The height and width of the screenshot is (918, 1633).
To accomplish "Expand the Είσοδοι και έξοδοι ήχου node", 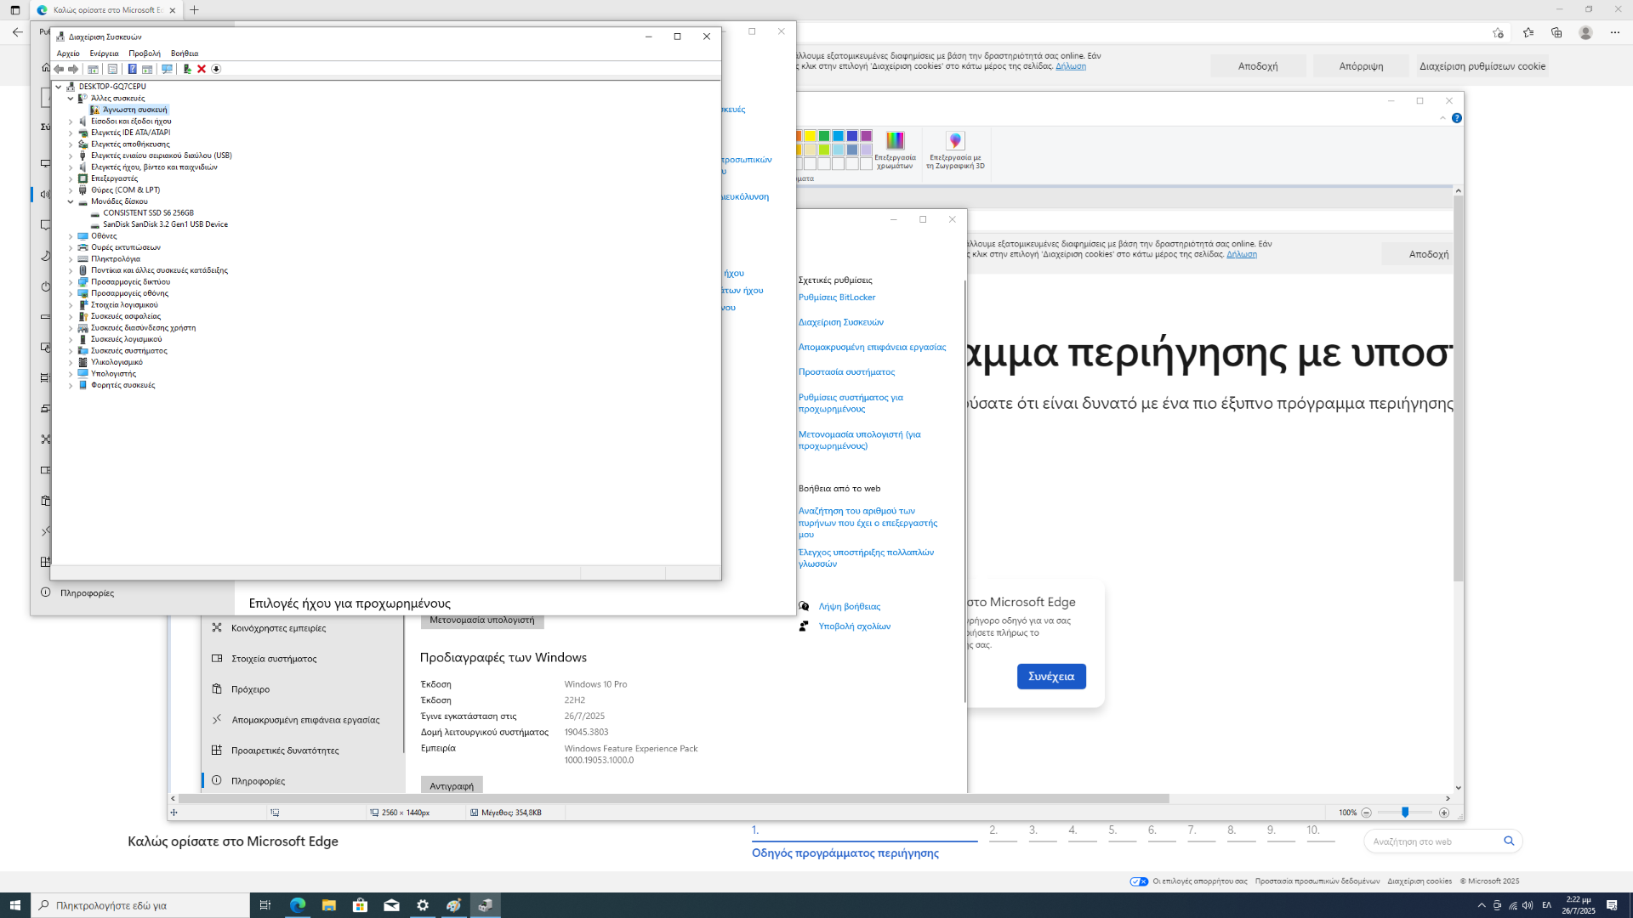I will tap(71, 122).
